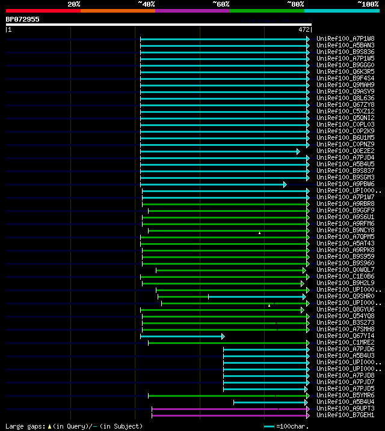
Task: Select hit label UniRef100_C0PNZ9
Action: click(x=345, y=144)
